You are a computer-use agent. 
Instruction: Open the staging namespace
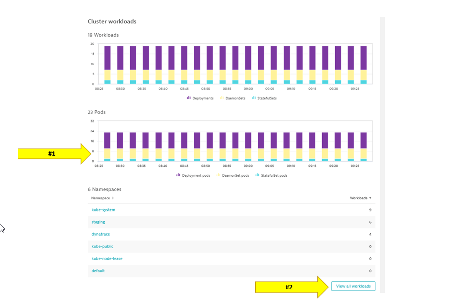coord(98,222)
